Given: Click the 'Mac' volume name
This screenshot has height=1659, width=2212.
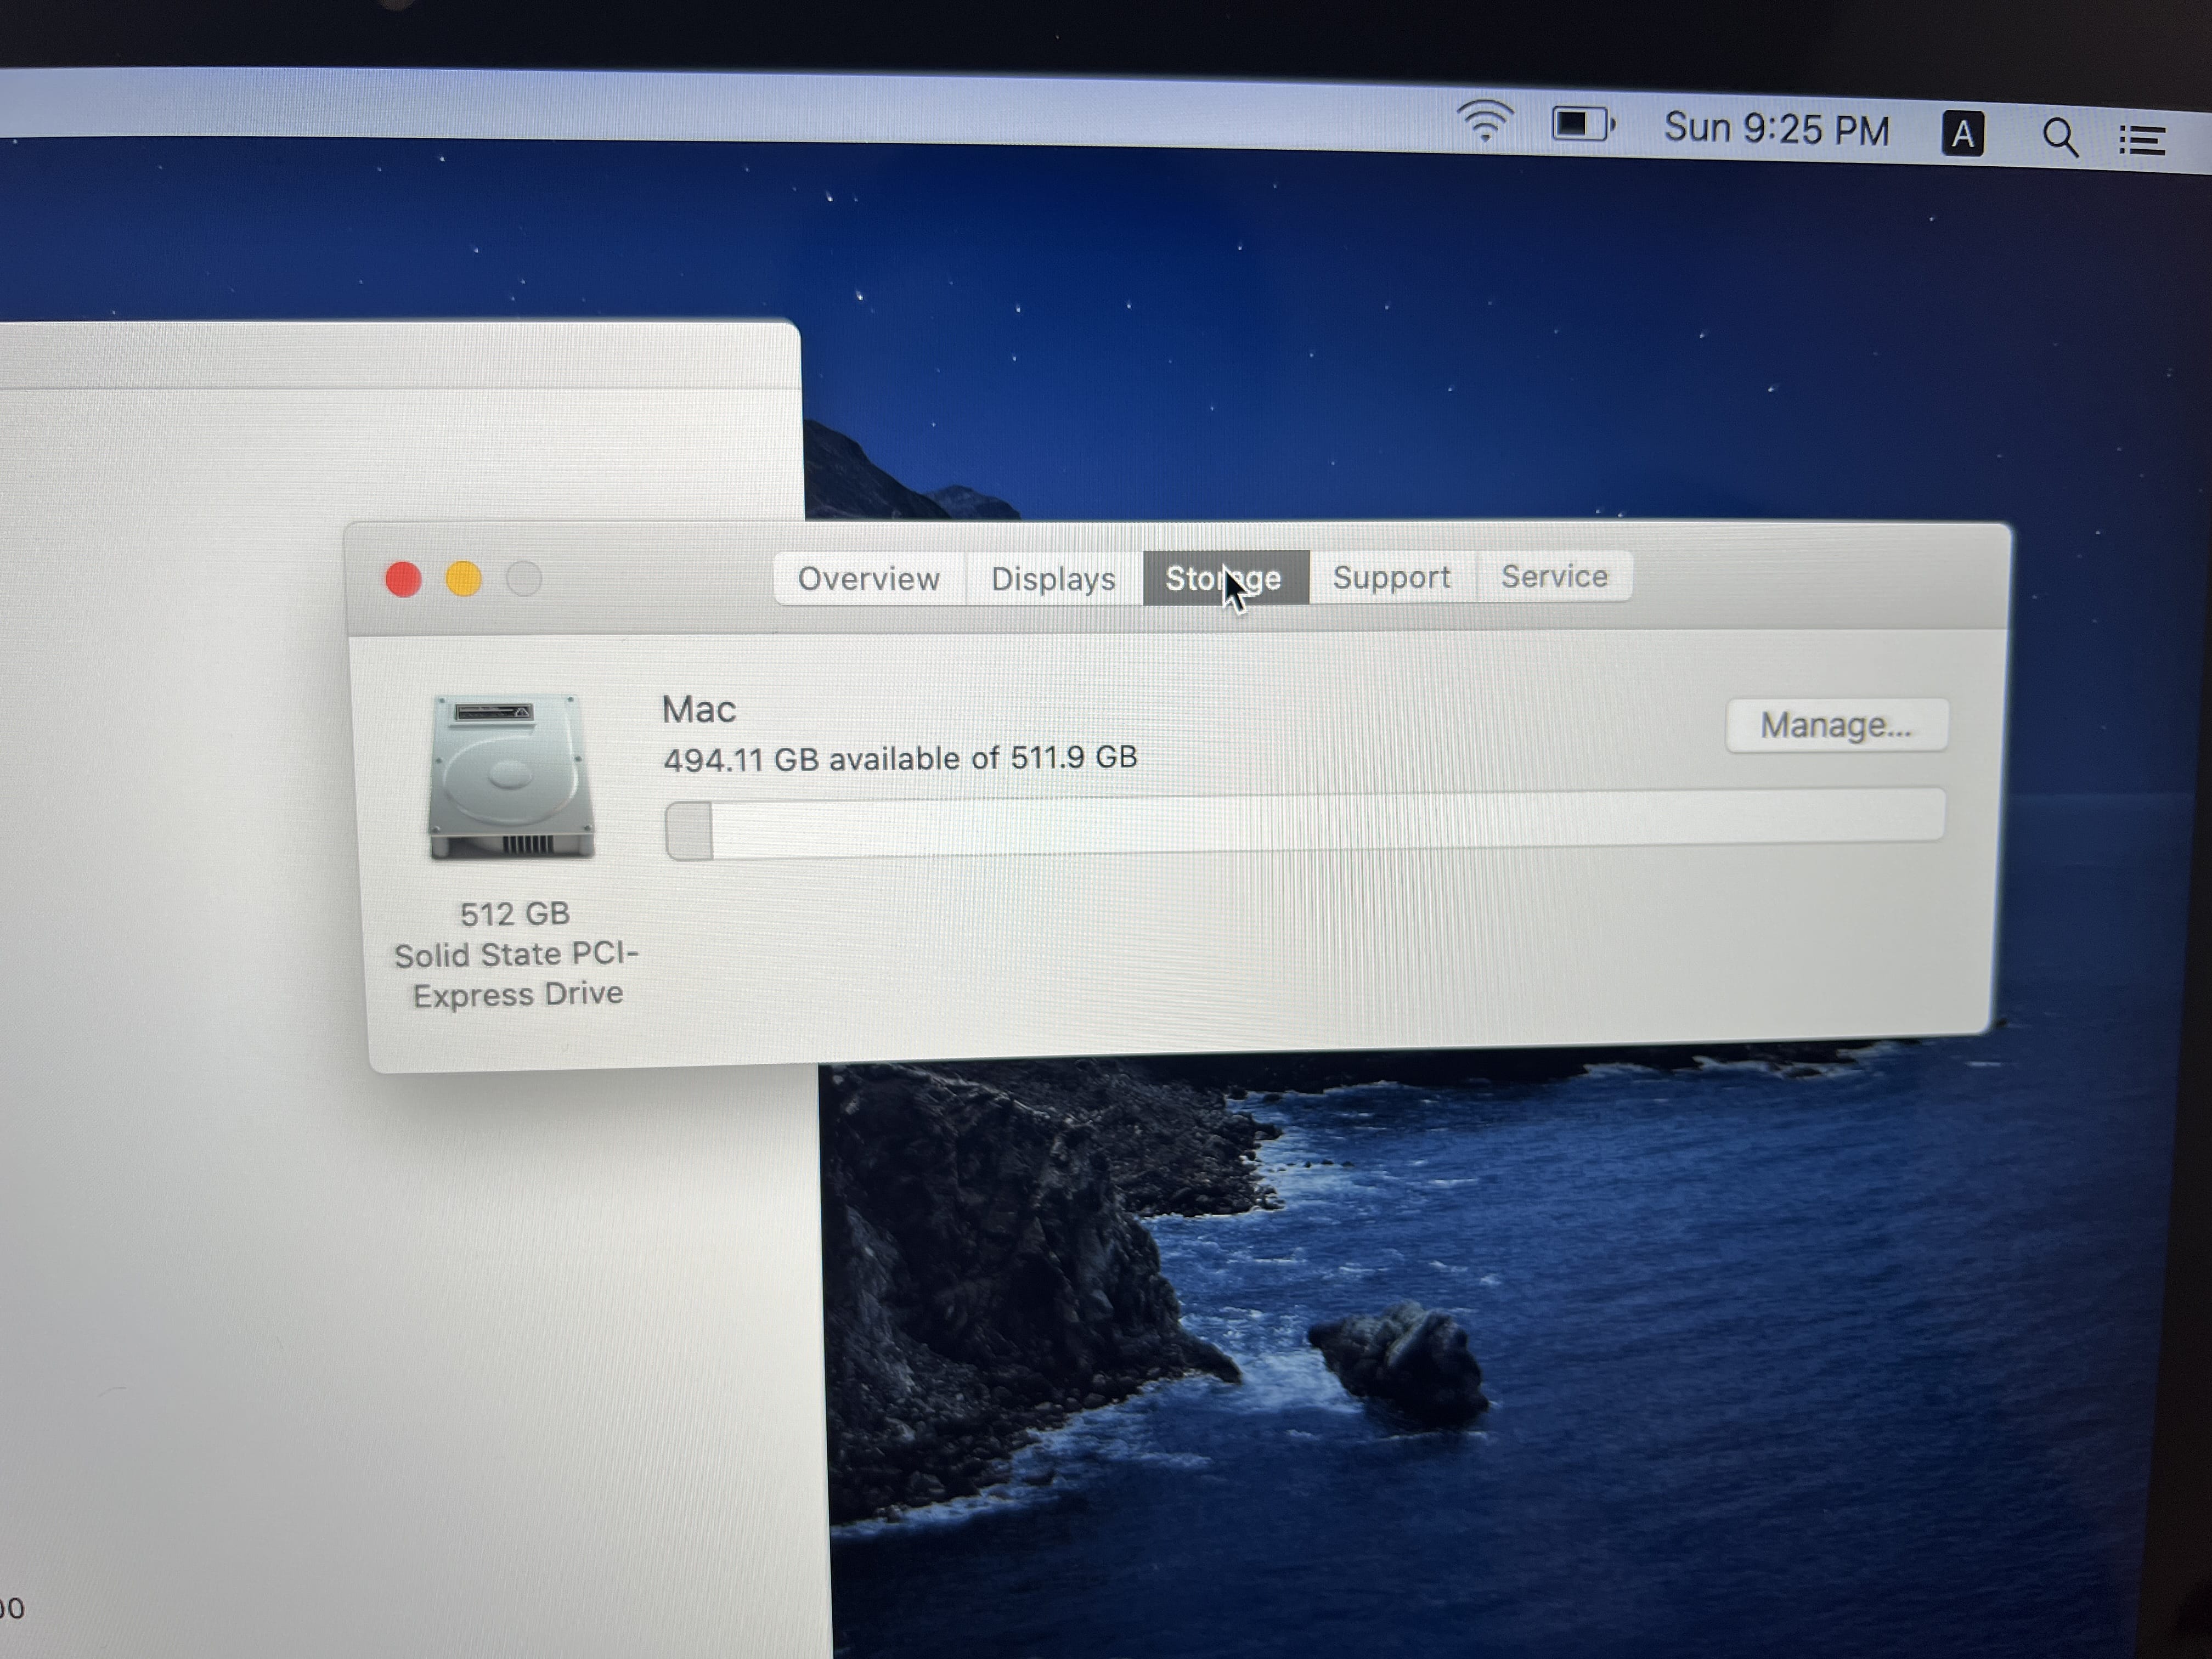Looking at the screenshot, I should click(699, 710).
